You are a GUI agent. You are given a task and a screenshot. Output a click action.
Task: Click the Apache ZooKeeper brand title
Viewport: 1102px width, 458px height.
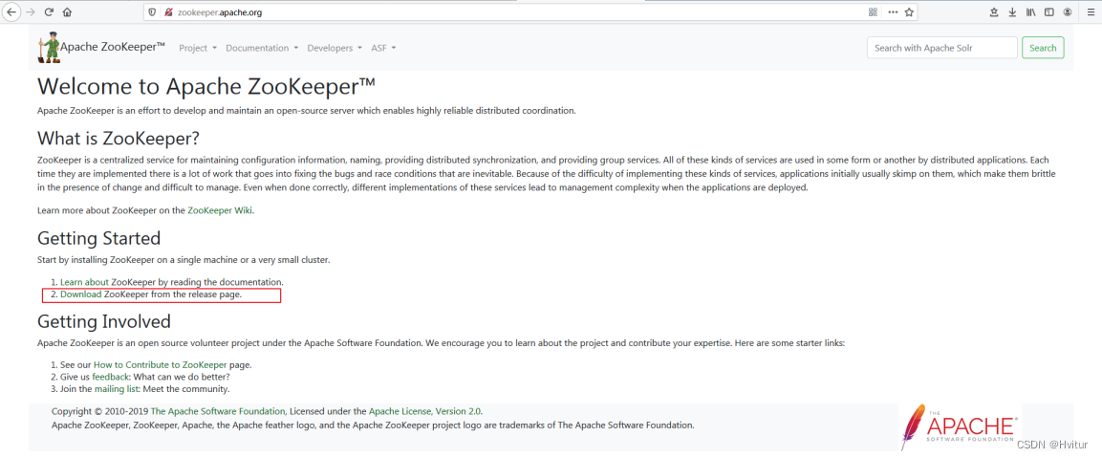113,47
